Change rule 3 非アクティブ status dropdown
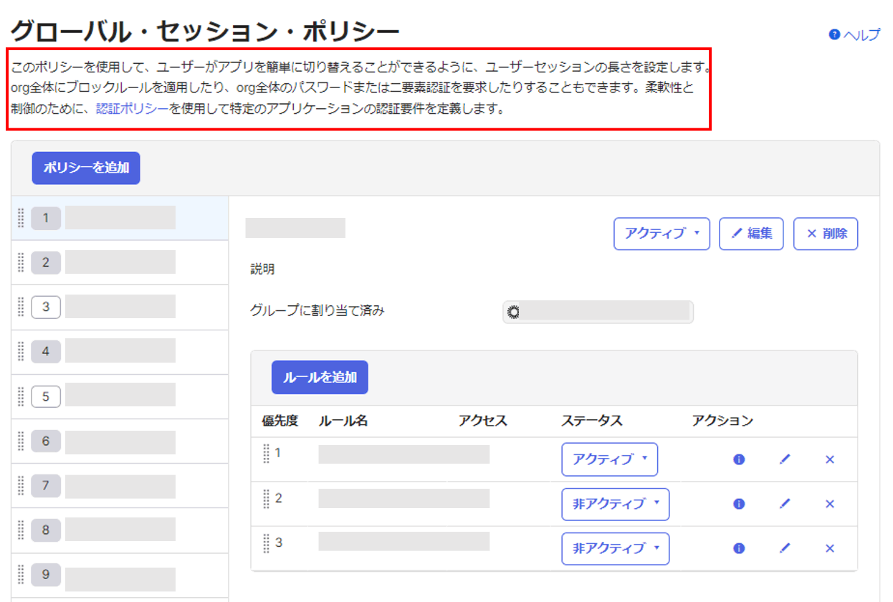 tap(615, 548)
